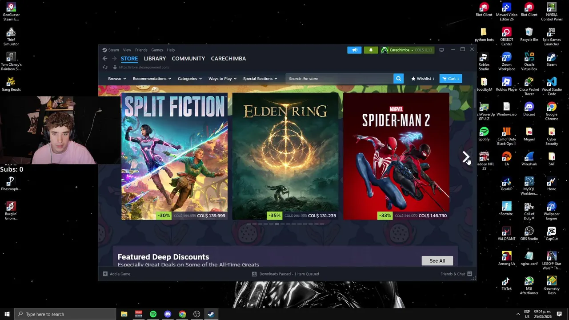Viewport: 569px width, 320px height.
Task: Open VALORANT desktop icon
Action: tap(506, 234)
